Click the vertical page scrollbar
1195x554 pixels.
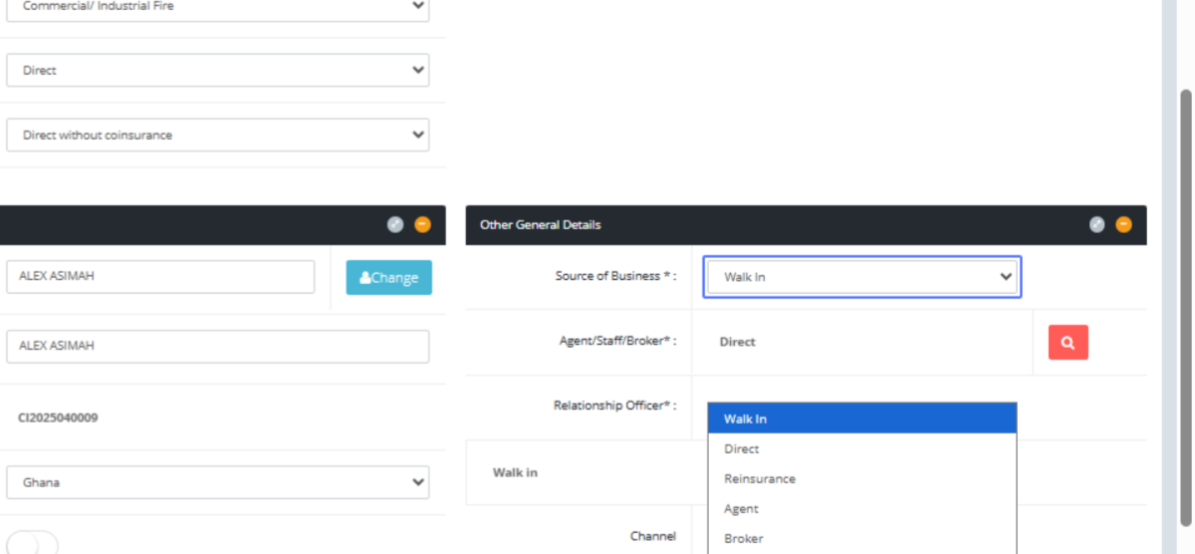(1185, 299)
